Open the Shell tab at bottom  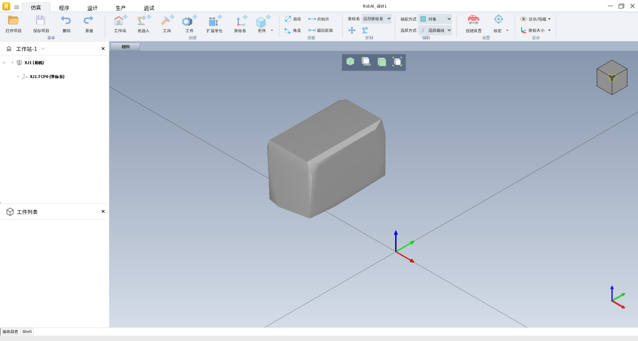[27, 331]
